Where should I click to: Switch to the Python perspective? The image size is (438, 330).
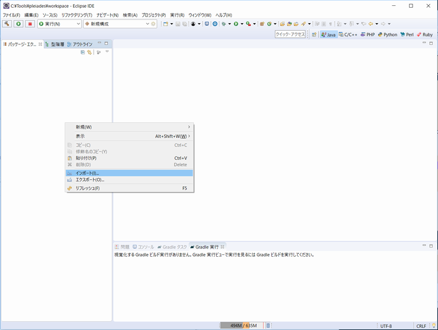[x=387, y=34]
